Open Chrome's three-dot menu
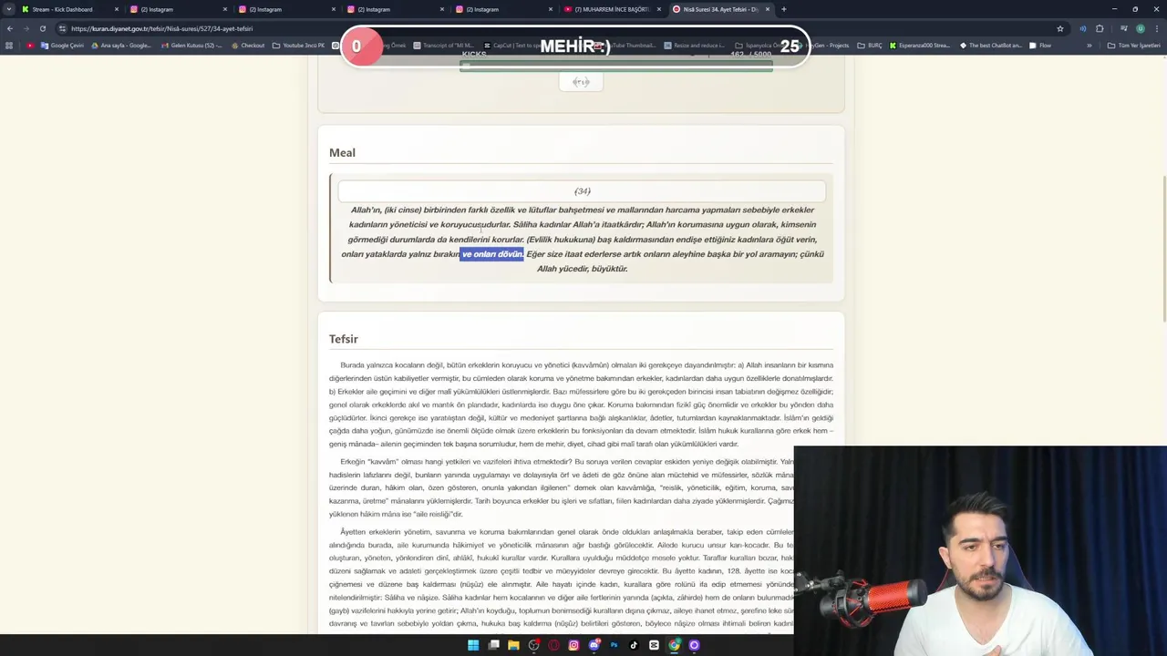Screen dimensions: 1167x656 [x=1157, y=28]
